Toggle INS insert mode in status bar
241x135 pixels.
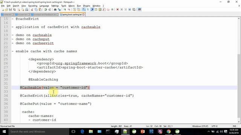coord(234,126)
